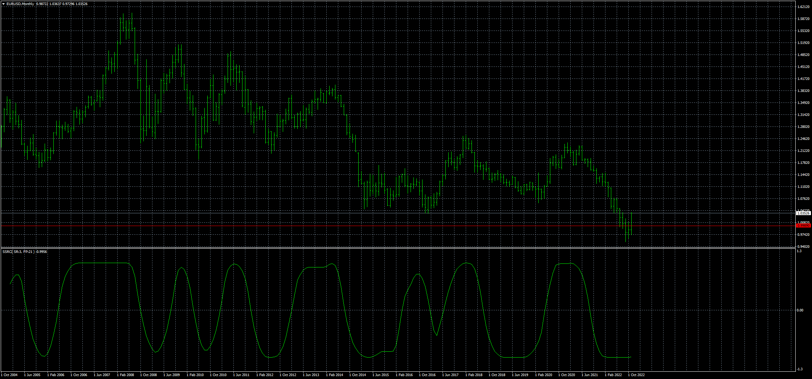Screen dimensions: 812x379
Task: Click the -1.3 indicator scale value
Action: [x=800, y=369]
